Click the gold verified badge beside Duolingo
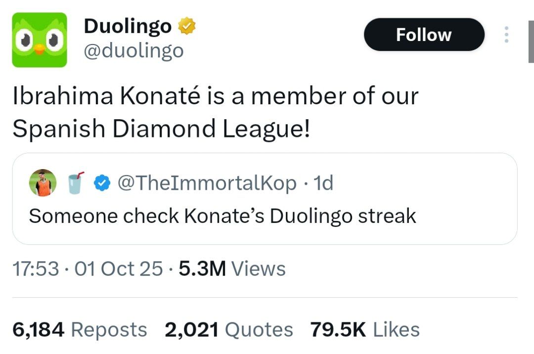The image size is (534, 354). tap(187, 26)
